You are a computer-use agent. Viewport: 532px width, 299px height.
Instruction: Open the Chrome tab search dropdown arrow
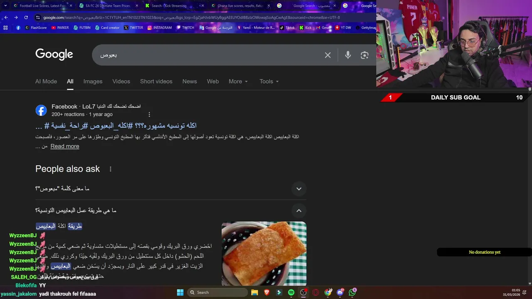[5, 5]
